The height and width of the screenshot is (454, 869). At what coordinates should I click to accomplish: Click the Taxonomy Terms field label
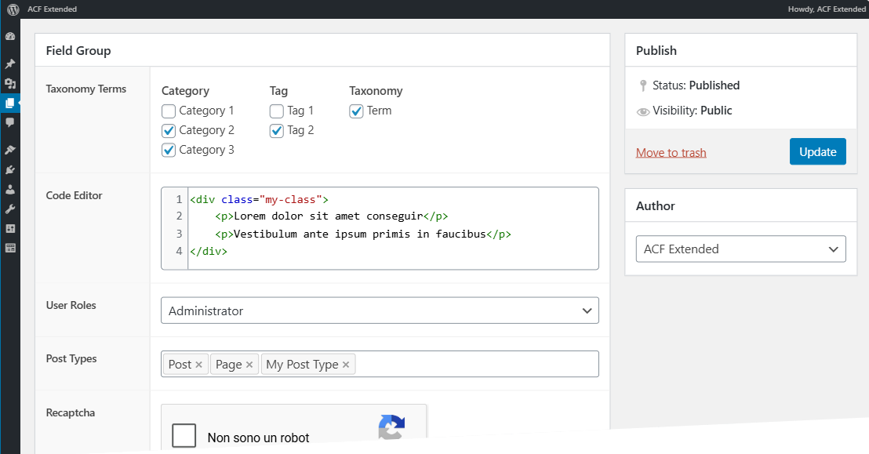point(86,89)
